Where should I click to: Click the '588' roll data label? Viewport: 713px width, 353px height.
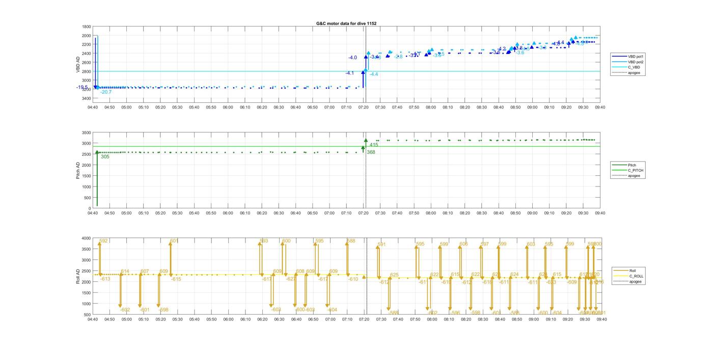[x=351, y=241]
